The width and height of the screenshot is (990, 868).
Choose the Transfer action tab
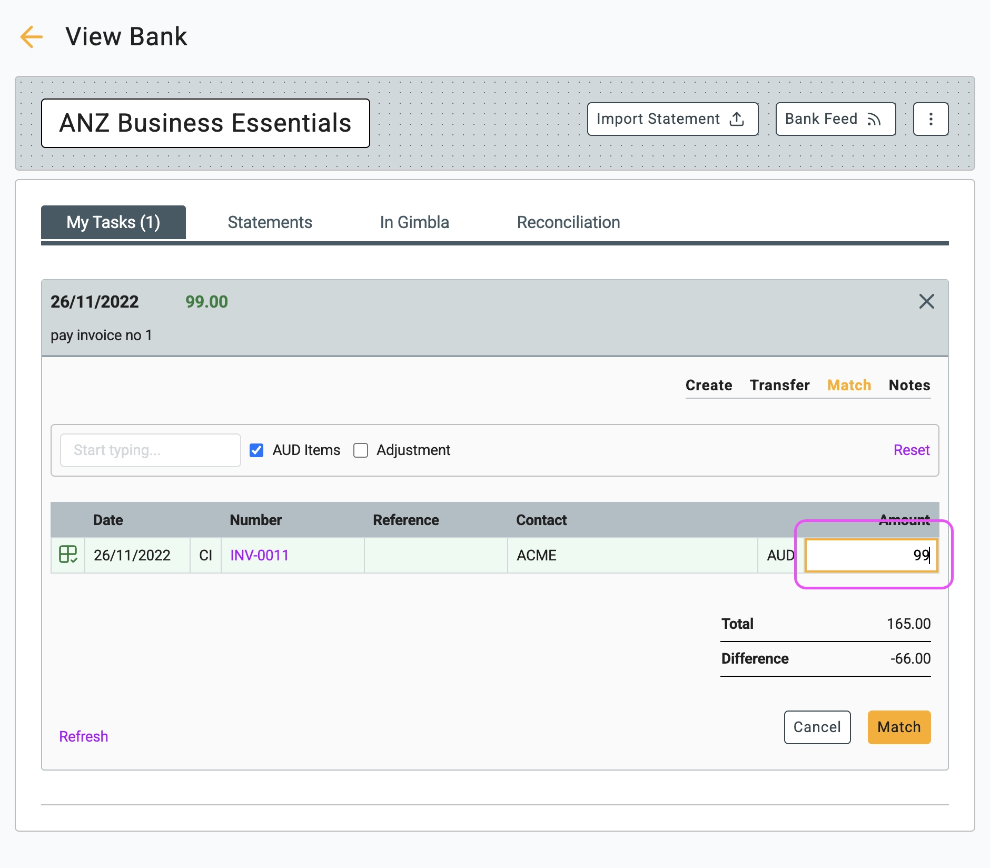[x=779, y=385]
